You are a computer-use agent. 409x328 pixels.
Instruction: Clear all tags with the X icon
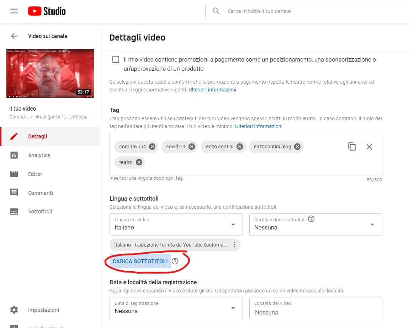[x=369, y=147]
